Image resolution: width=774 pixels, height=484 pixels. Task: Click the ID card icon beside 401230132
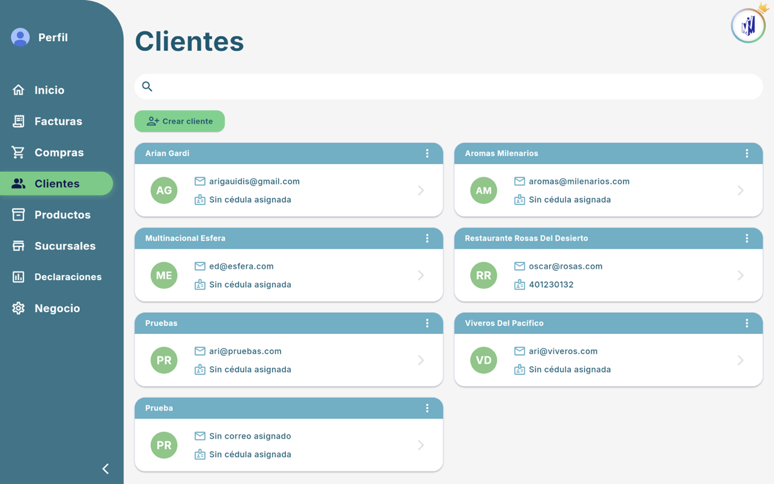pyautogui.click(x=519, y=284)
